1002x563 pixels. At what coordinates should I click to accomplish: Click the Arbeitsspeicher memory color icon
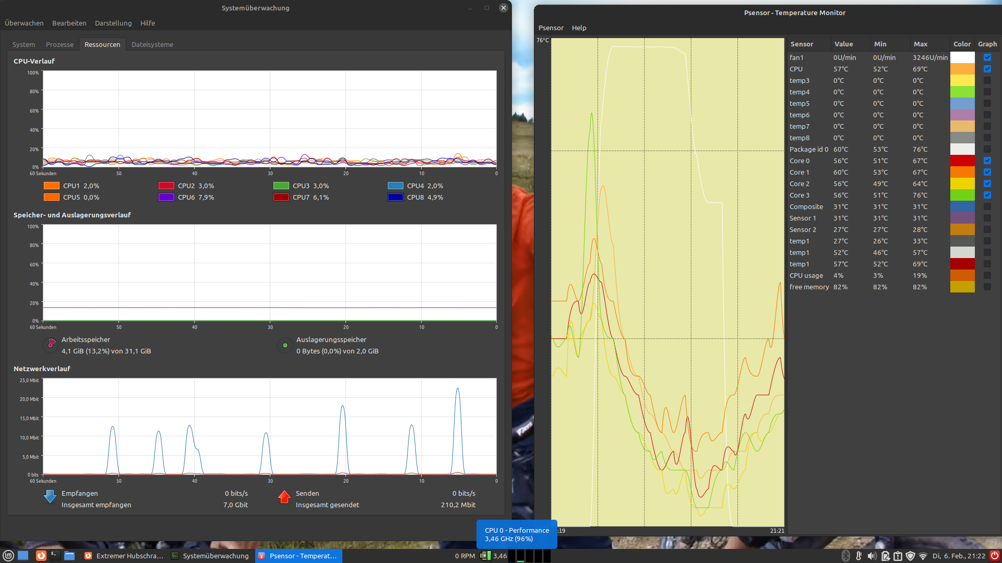point(51,344)
